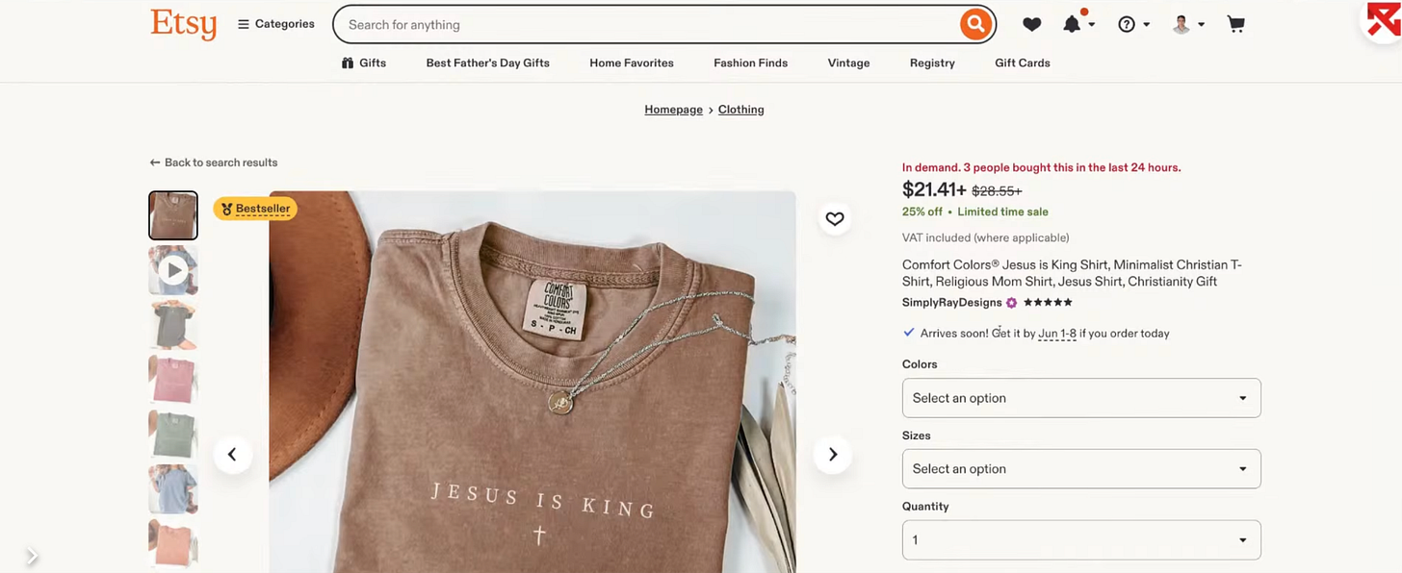The width and height of the screenshot is (1402, 573).
Task: Visit the SimplyRayDesigns shop link
Action: 952,303
